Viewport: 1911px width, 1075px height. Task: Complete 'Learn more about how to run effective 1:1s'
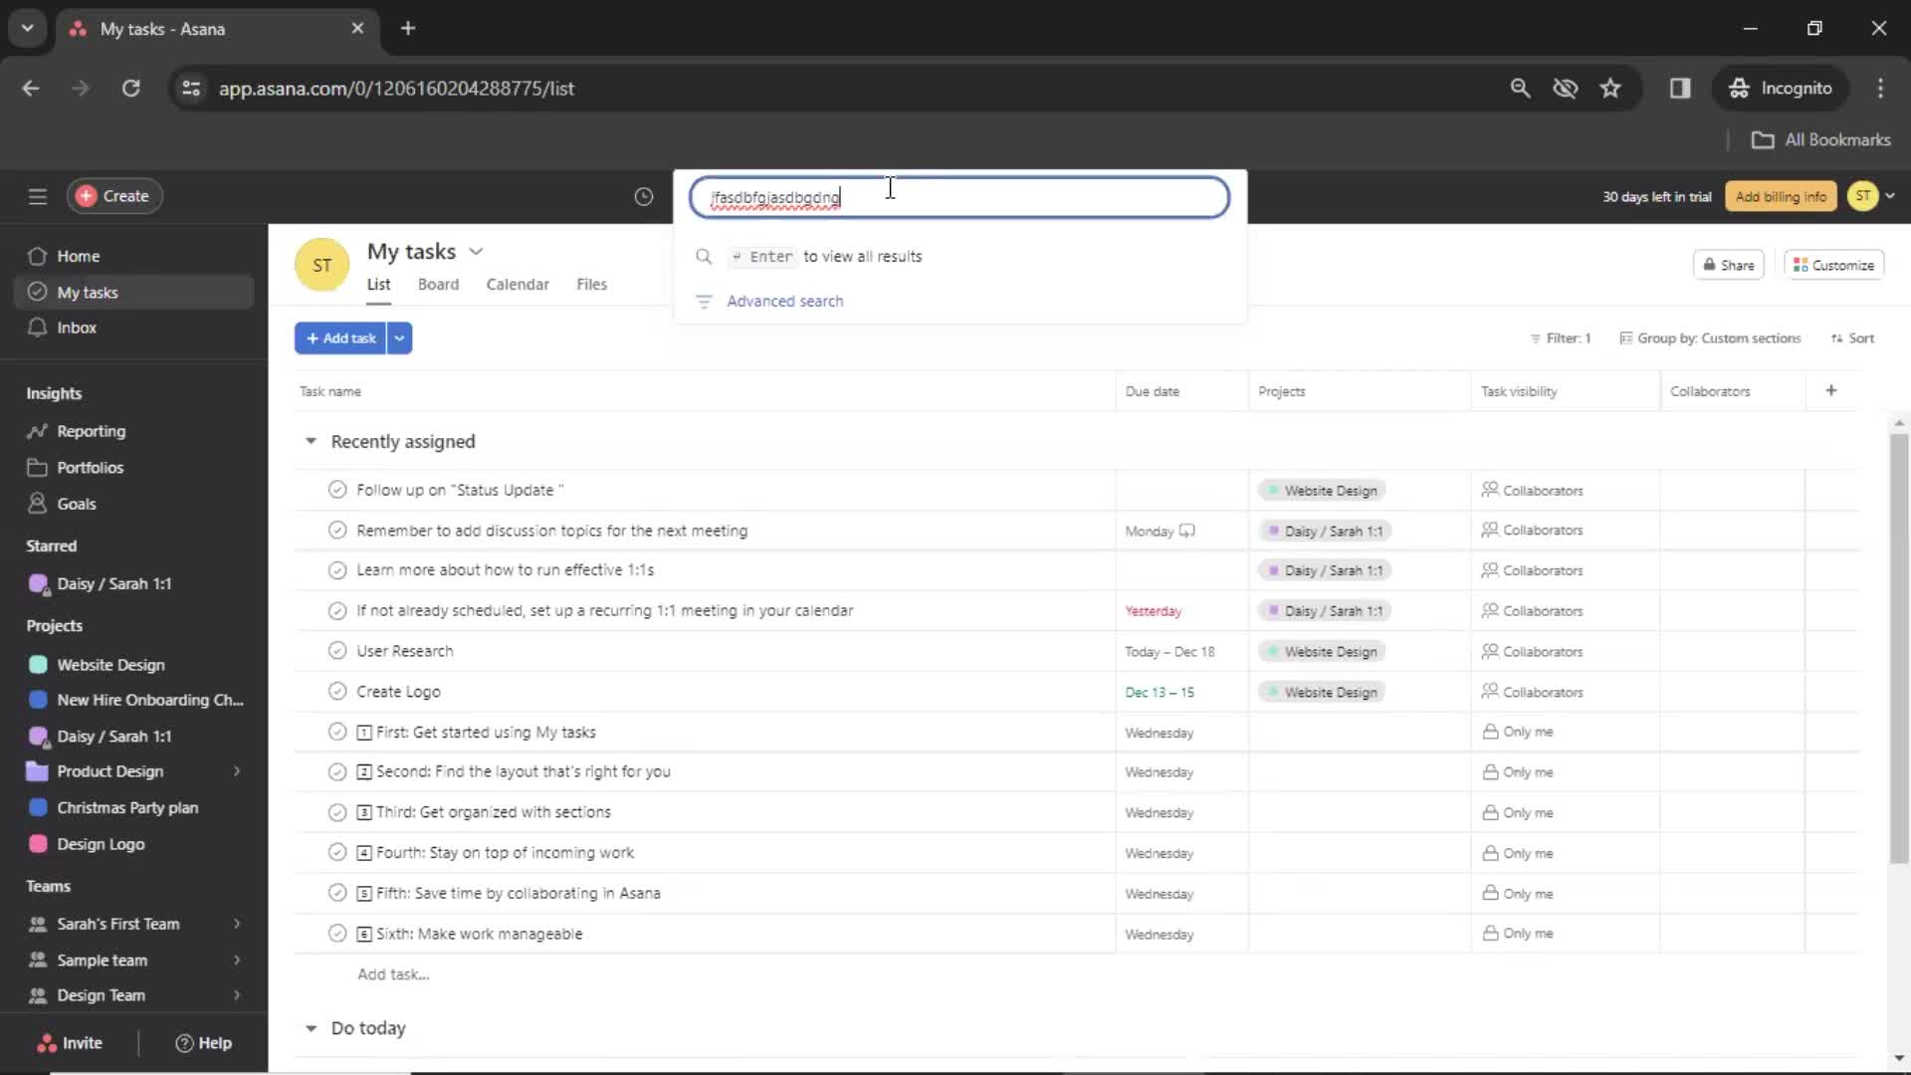[337, 570]
